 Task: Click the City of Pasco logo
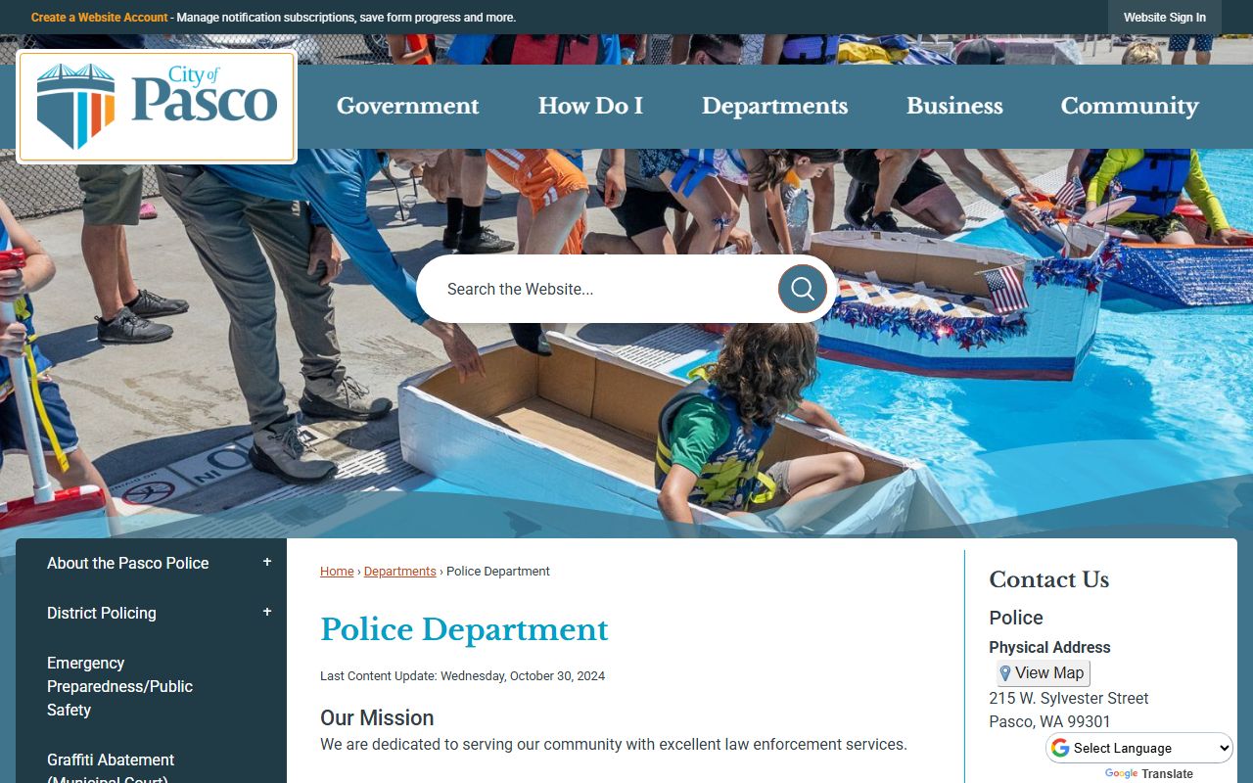(x=157, y=107)
